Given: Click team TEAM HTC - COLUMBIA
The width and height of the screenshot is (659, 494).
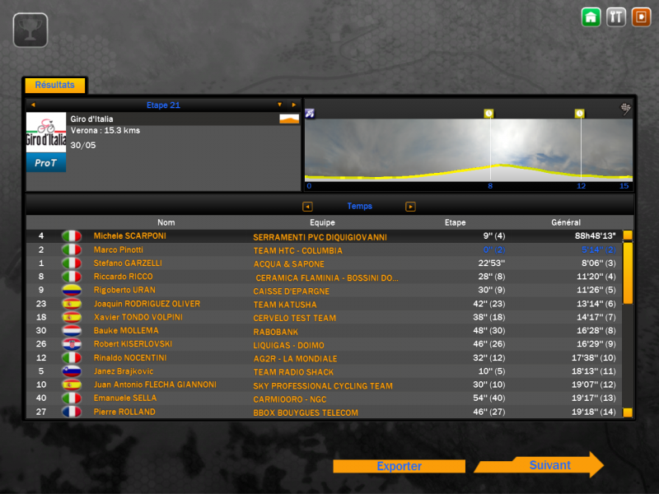Looking at the screenshot, I should [x=298, y=251].
